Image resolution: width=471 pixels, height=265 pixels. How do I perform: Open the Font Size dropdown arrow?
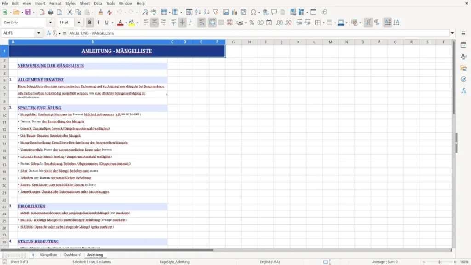(79, 22)
